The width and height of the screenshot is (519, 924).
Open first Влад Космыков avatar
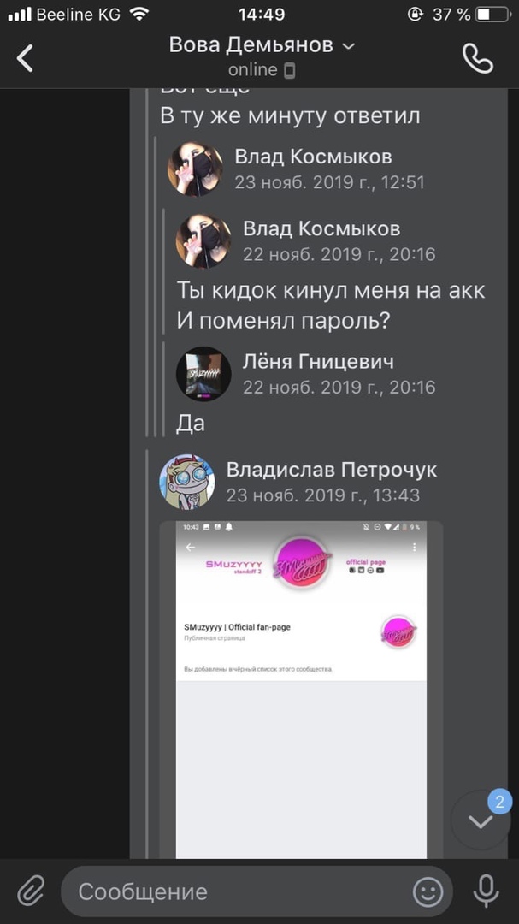(x=195, y=169)
